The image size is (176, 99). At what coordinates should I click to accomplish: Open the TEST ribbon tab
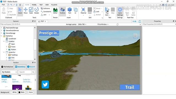41,5
